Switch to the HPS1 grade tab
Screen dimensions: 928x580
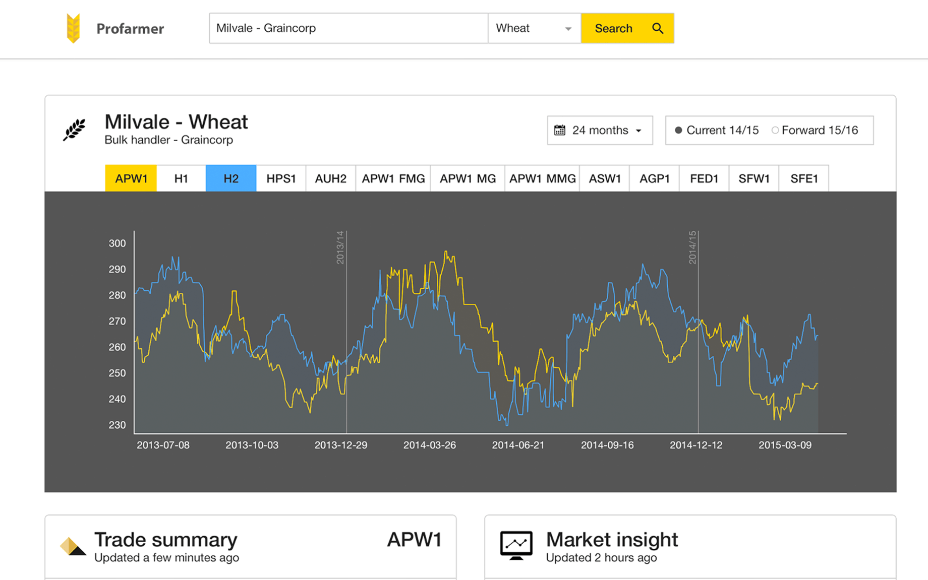(x=281, y=178)
